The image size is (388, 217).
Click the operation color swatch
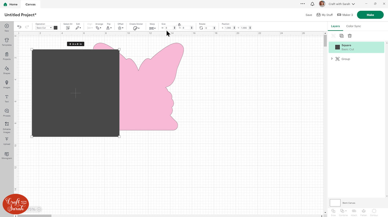tap(56, 28)
